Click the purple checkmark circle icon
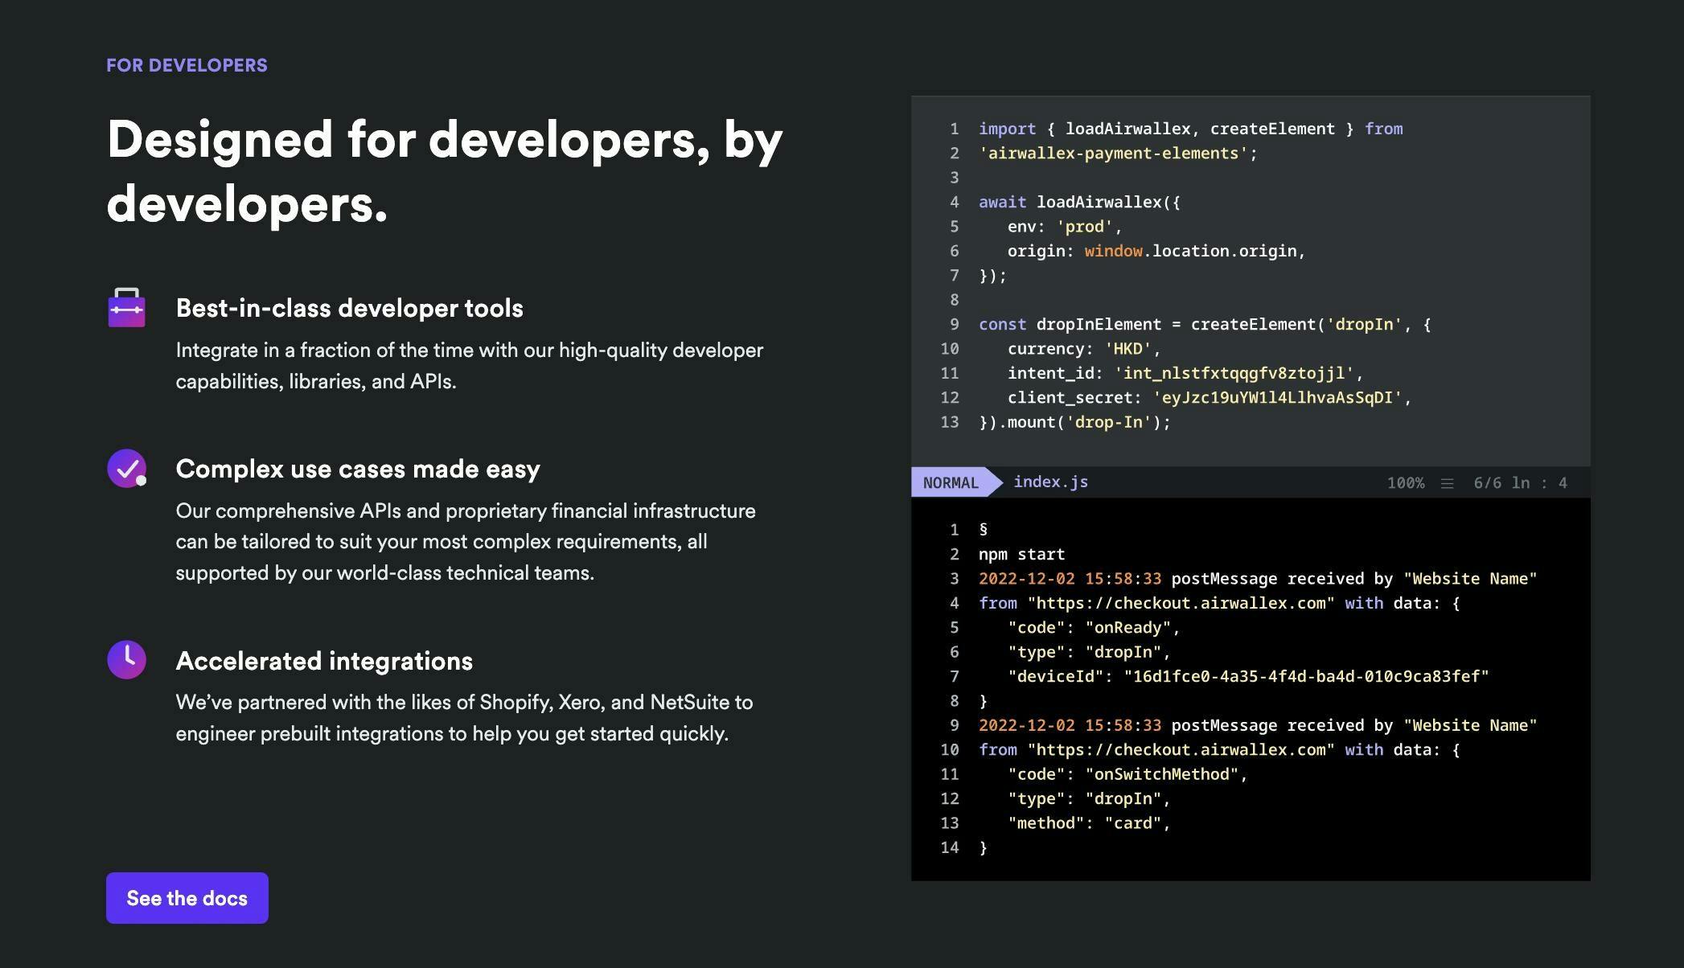Viewport: 1684px width, 968px height. (126, 468)
